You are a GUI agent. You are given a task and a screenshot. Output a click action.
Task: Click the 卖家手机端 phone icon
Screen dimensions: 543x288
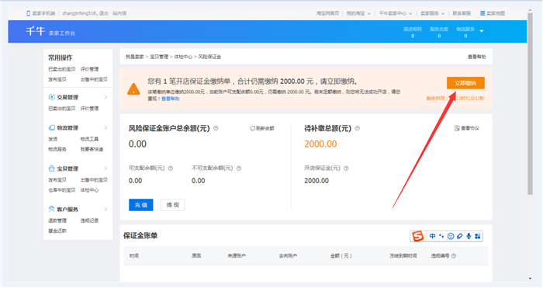coord(29,13)
